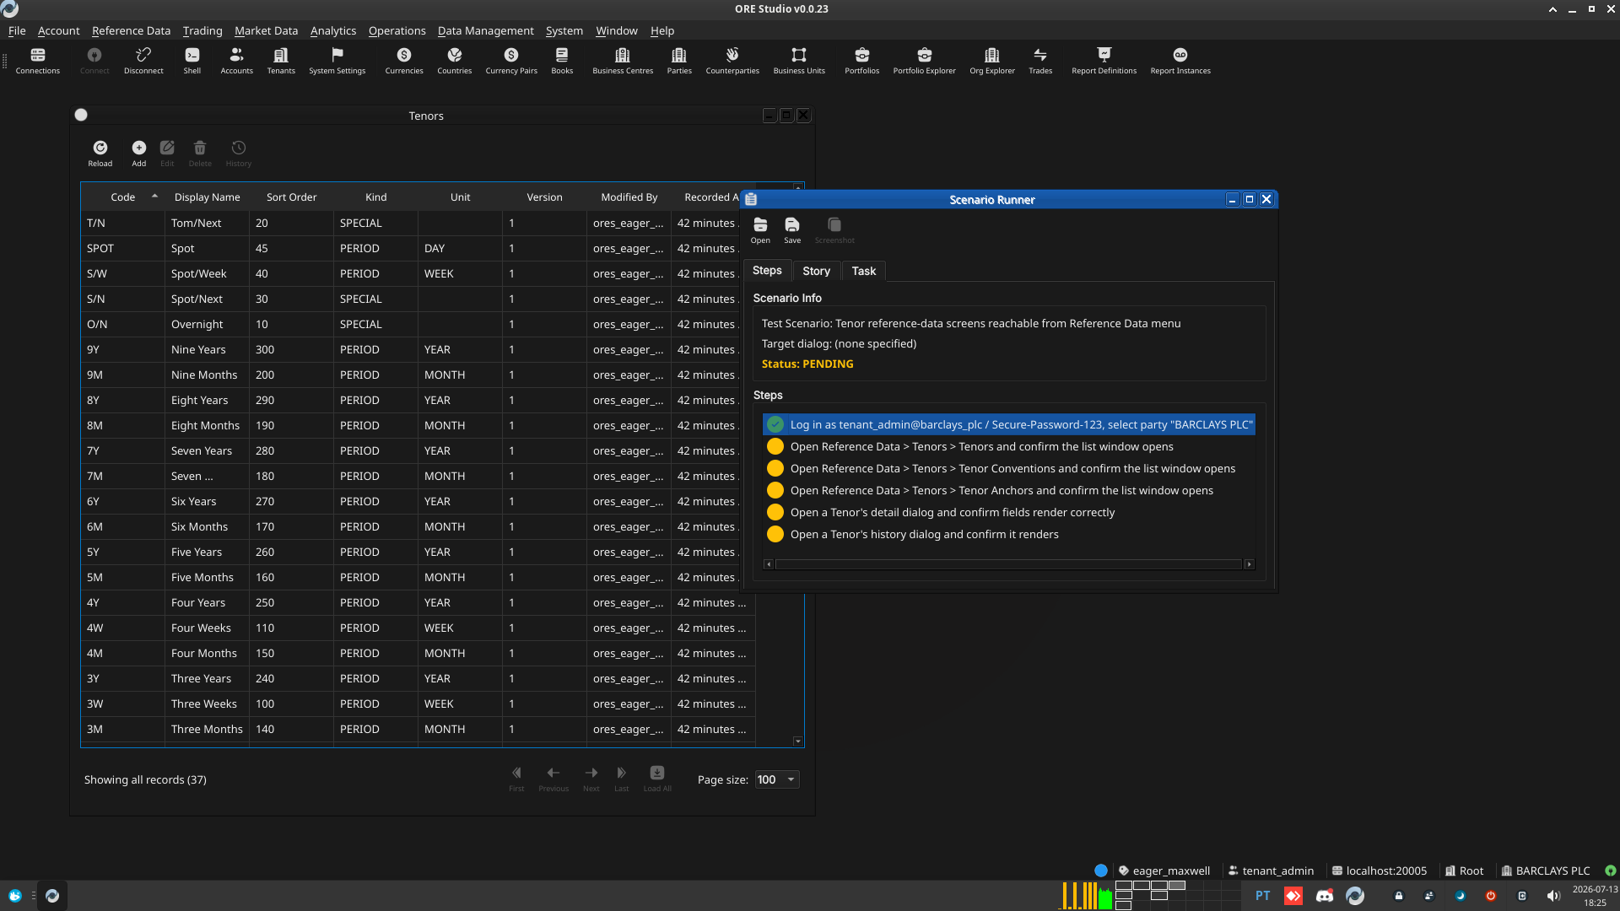Open the Business Units toolbar icon
Image resolution: width=1620 pixels, height=911 pixels.
point(799,60)
